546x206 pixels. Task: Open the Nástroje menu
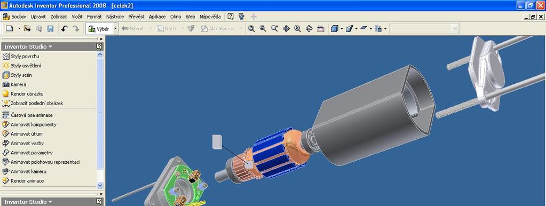click(115, 17)
